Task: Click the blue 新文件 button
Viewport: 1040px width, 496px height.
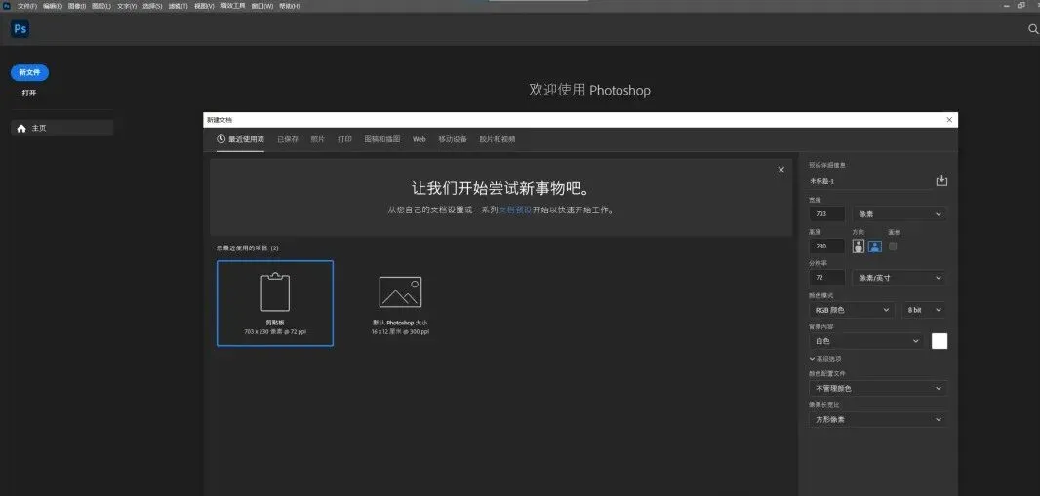Action: [x=30, y=72]
